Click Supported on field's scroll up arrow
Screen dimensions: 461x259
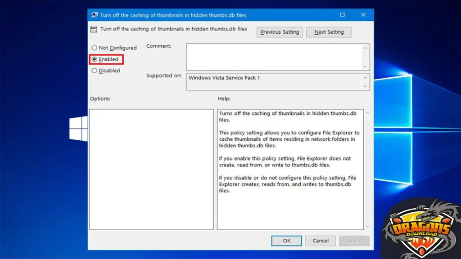coord(366,77)
